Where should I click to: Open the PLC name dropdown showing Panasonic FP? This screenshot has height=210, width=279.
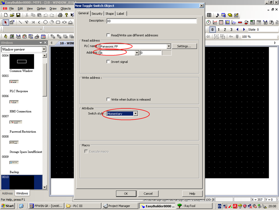click(169, 46)
